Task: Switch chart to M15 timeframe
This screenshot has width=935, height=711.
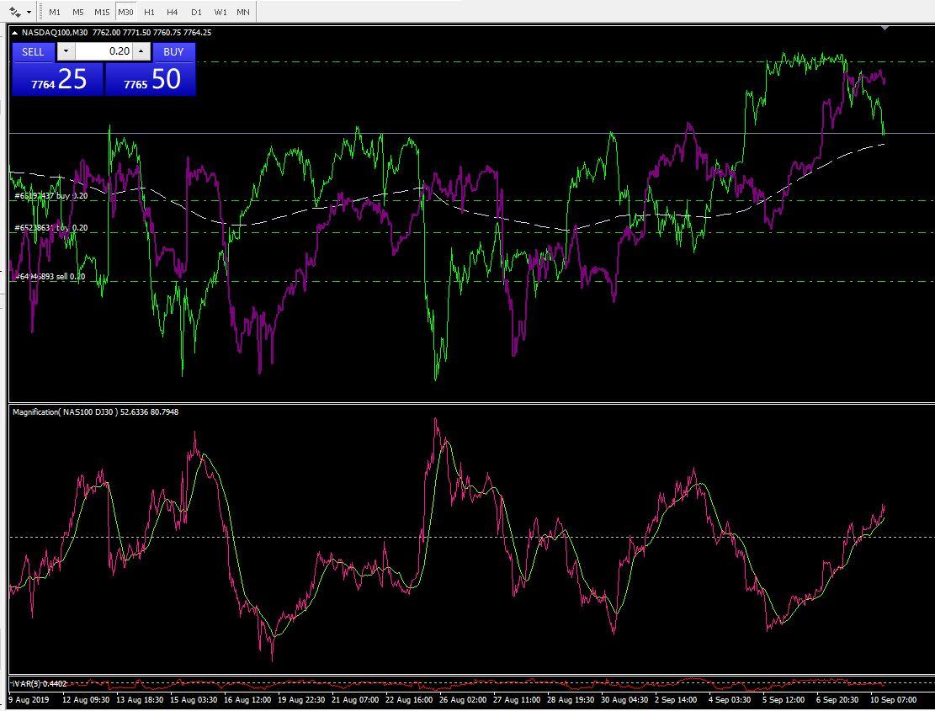Action: coord(102,12)
